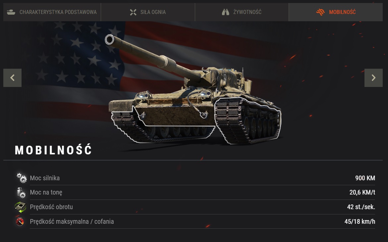Click the orange tracks Mobilność icon
Screen dimensions: 388x242
320,12
